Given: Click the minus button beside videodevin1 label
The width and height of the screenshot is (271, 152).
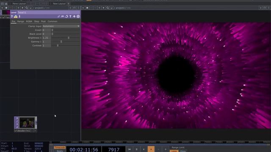Looking at the screenshot, I should [x=32, y=131].
